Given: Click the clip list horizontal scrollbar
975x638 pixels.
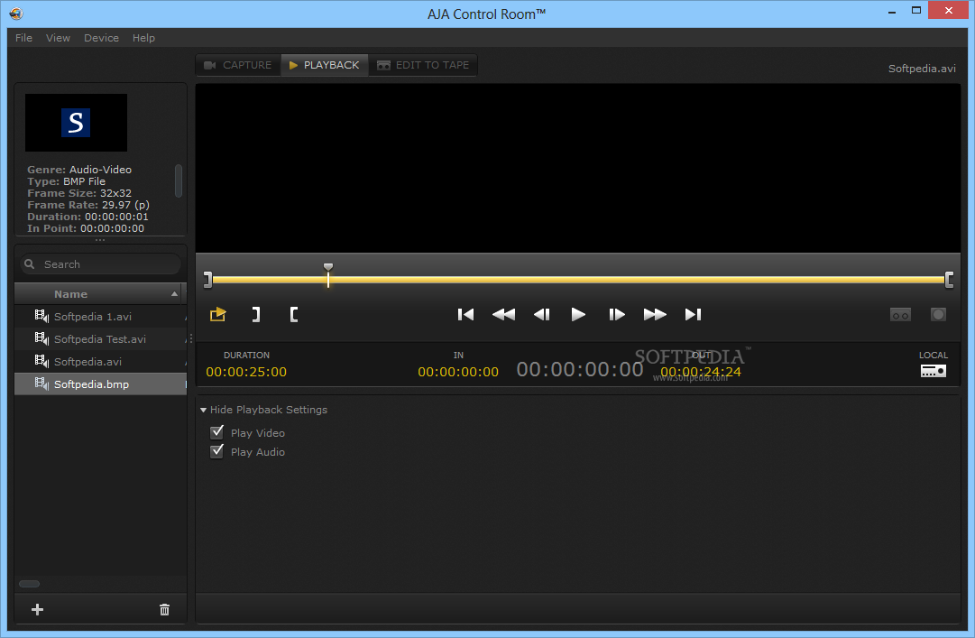Looking at the screenshot, I should click(x=29, y=584).
